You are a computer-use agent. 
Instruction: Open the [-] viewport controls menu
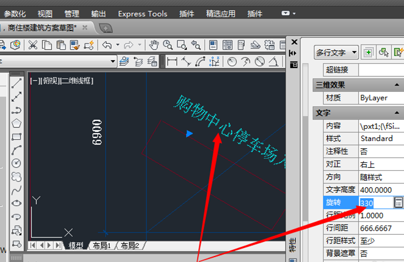[35, 81]
